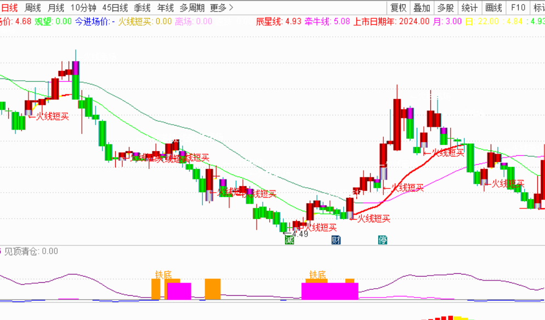545x320 pixels.
Task: Select the 10分钟 period tab
Action: pos(83,8)
